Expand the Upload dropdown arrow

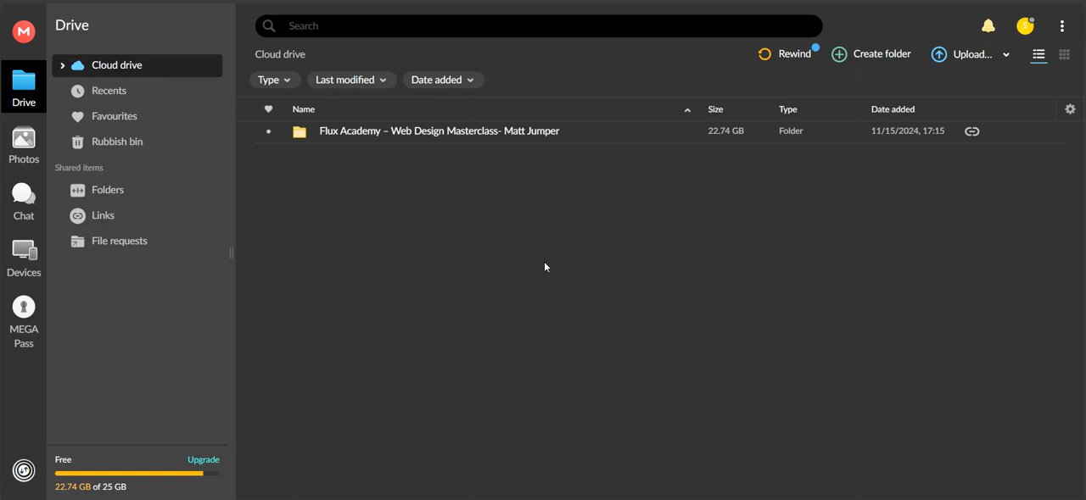click(x=1006, y=55)
